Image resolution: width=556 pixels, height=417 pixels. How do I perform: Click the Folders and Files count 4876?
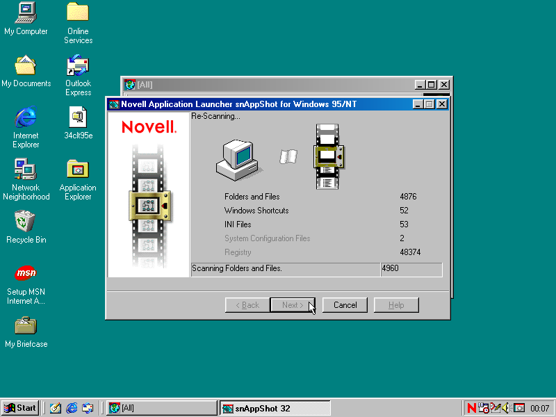pyautogui.click(x=408, y=197)
